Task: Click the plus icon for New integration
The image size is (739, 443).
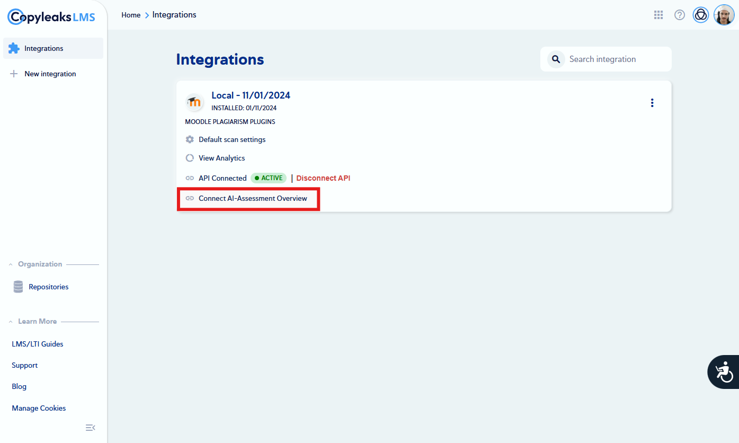Action: click(14, 74)
